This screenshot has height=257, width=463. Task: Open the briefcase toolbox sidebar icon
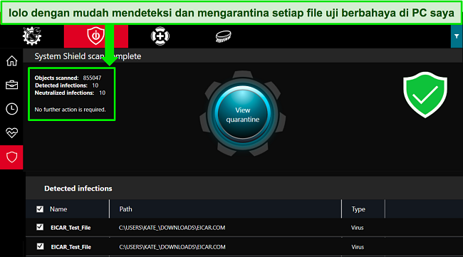(12, 85)
